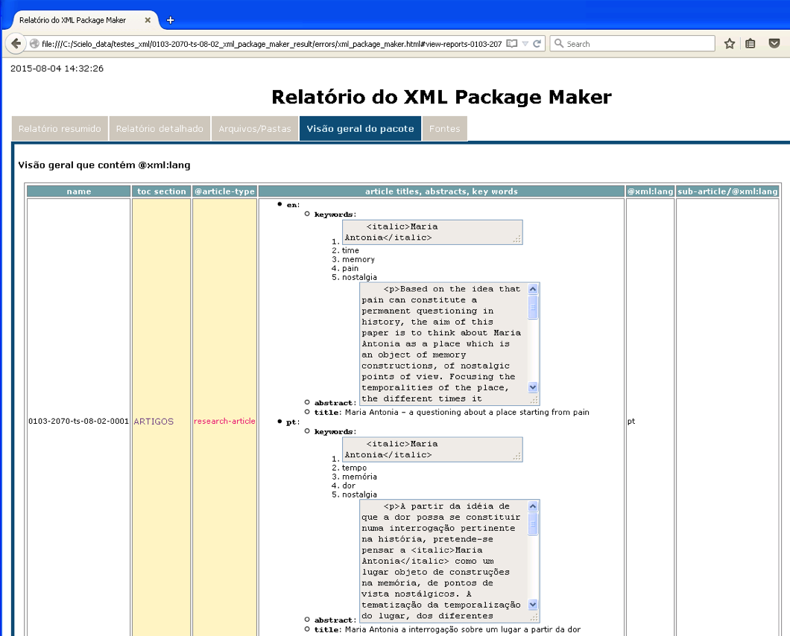790x636 pixels.
Task: Click the English title 'Maria Antonia – a questioning'
Action: pos(467,412)
